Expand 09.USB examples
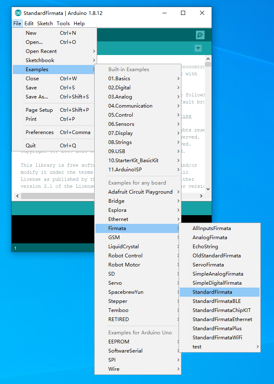The image size is (274, 384). click(138, 151)
